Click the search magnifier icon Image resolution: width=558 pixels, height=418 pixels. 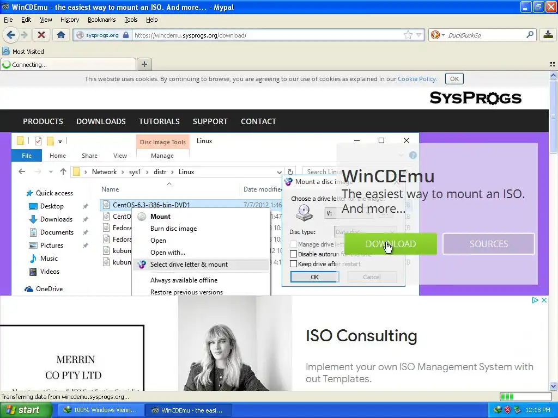tap(530, 35)
